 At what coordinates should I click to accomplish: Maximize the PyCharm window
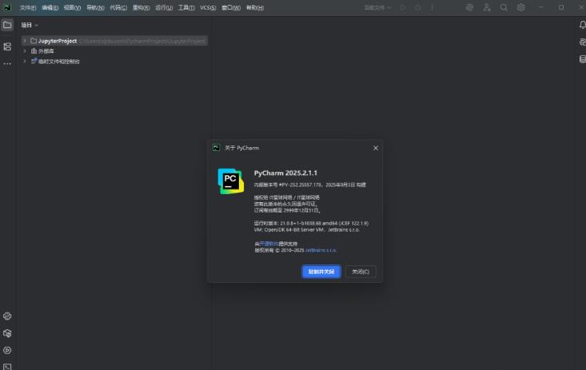[x=561, y=7]
